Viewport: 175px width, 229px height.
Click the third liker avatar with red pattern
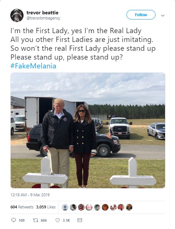(x=81, y=207)
